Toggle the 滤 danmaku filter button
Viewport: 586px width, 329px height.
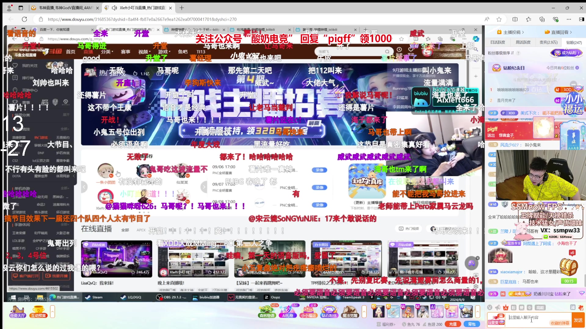(573, 307)
